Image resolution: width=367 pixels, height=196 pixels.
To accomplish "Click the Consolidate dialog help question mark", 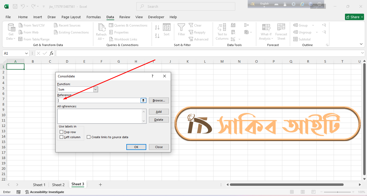I will click(x=152, y=76).
